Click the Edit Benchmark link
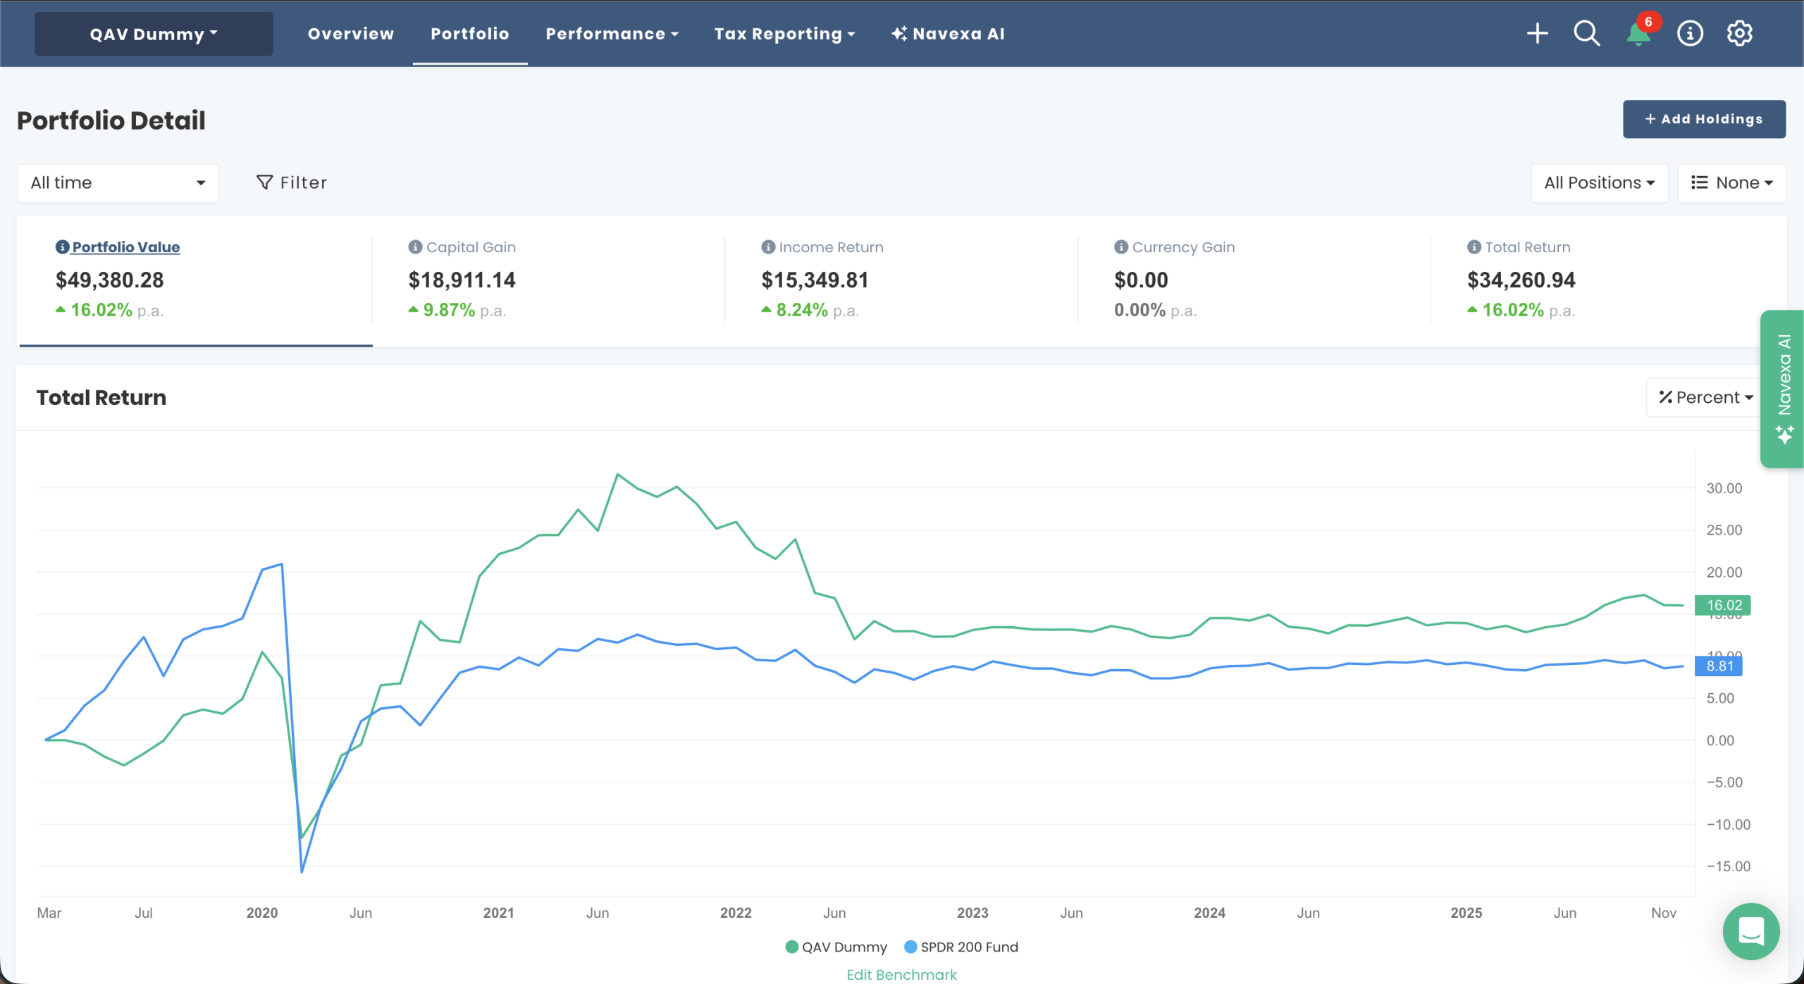The height and width of the screenshot is (984, 1804). pyautogui.click(x=901, y=974)
